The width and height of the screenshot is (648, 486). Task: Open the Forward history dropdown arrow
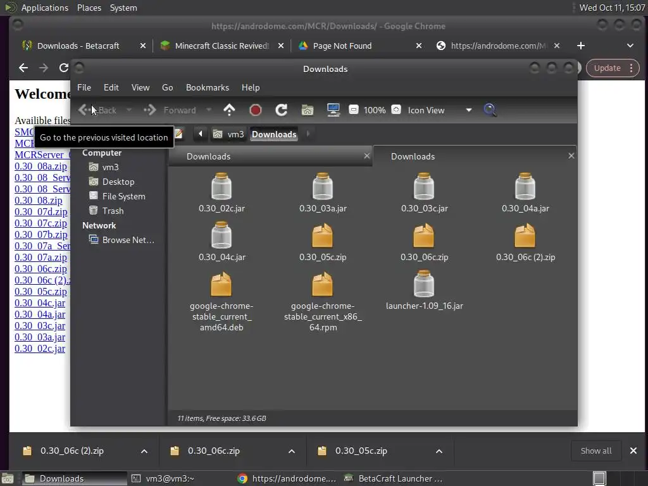coord(209,110)
